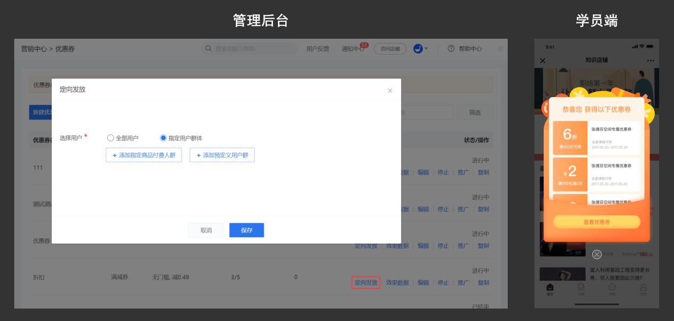Click highlighted 定向发放 link in 折扣 row
The image size is (674, 321).
[365, 283]
